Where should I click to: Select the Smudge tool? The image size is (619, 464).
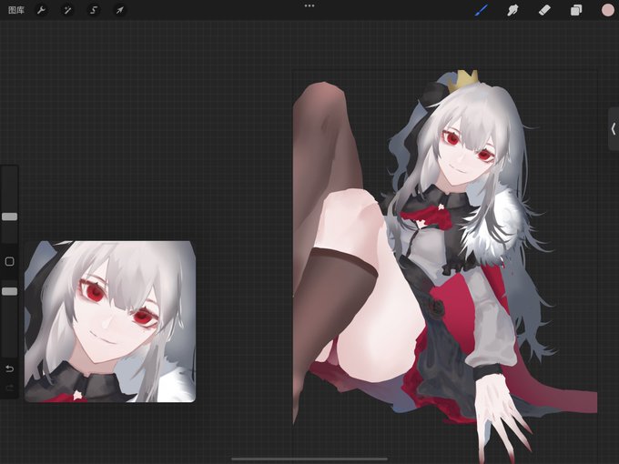512,10
